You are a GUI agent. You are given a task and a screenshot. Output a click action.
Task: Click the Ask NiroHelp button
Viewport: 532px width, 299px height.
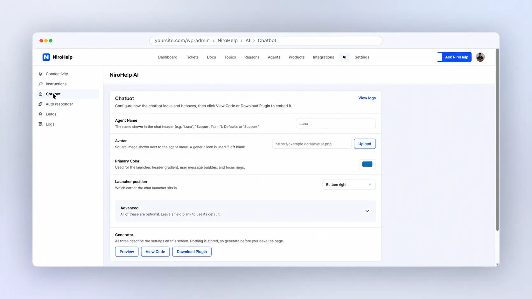point(454,57)
